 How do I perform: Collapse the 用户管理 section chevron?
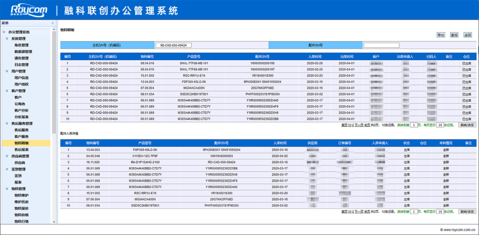click(x=7, y=71)
